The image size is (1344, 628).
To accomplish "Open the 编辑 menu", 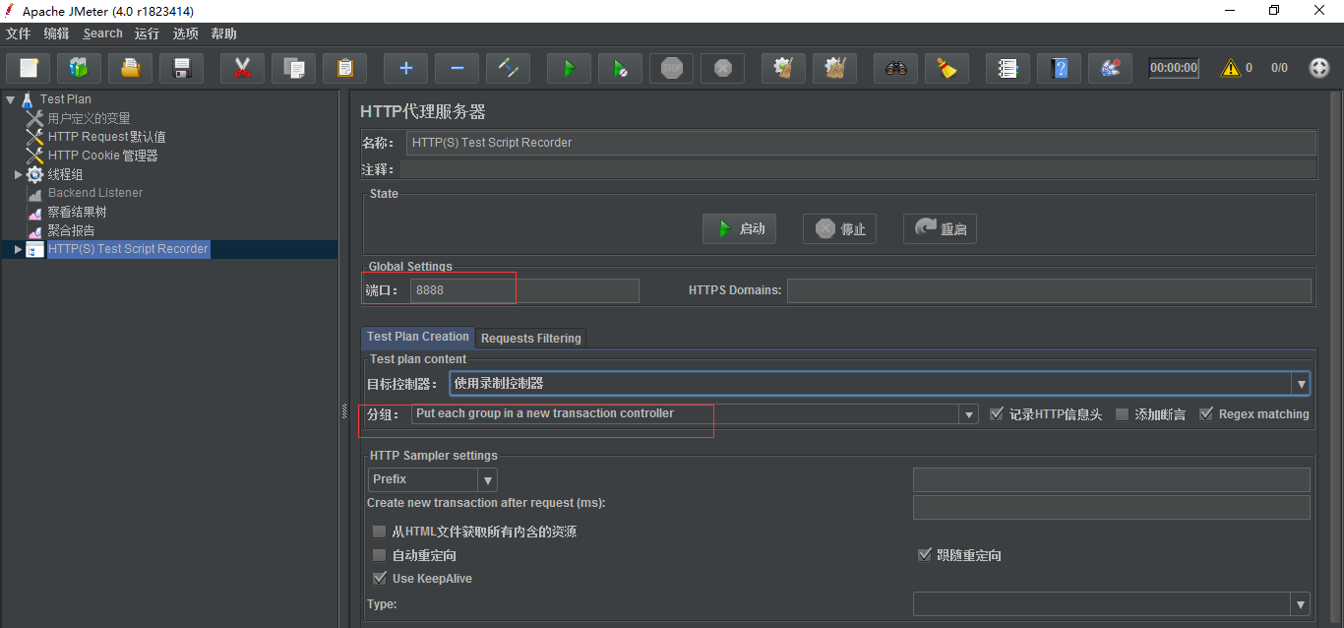I will point(57,33).
